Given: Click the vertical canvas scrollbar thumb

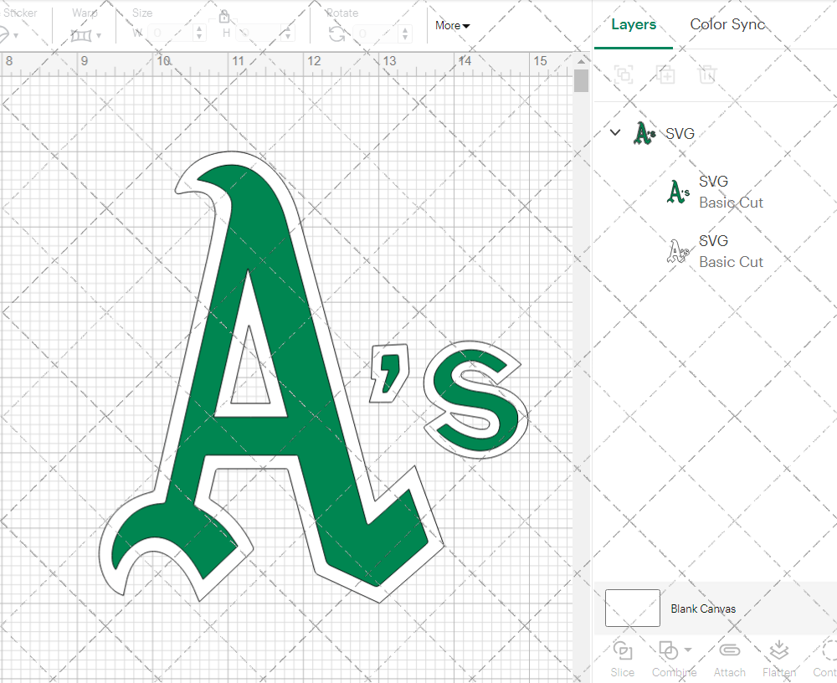Looking at the screenshot, I should pyautogui.click(x=582, y=81).
